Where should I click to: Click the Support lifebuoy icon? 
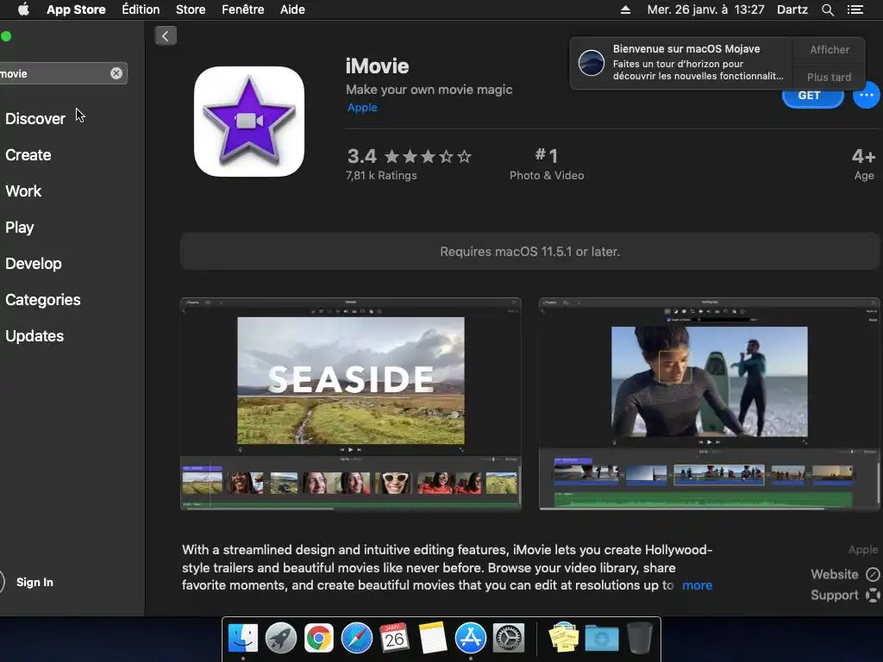pyautogui.click(x=873, y=595)
